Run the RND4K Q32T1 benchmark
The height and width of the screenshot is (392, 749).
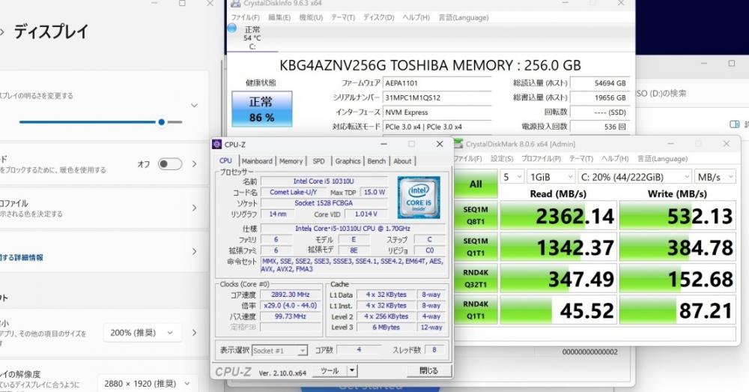pos(476,278)
